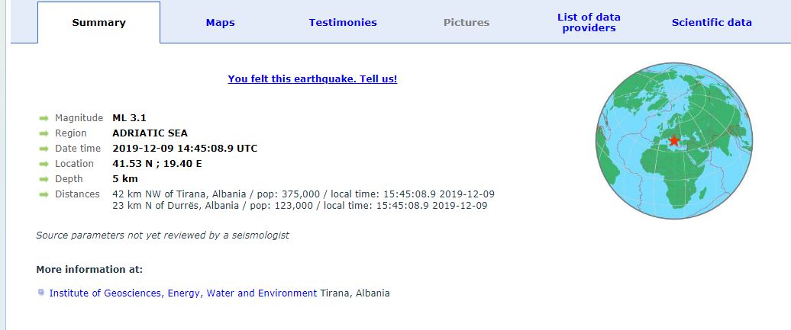The image size is (791, 330).
Task: Click the green arrow beside Date time
Action: coord(44,149)
